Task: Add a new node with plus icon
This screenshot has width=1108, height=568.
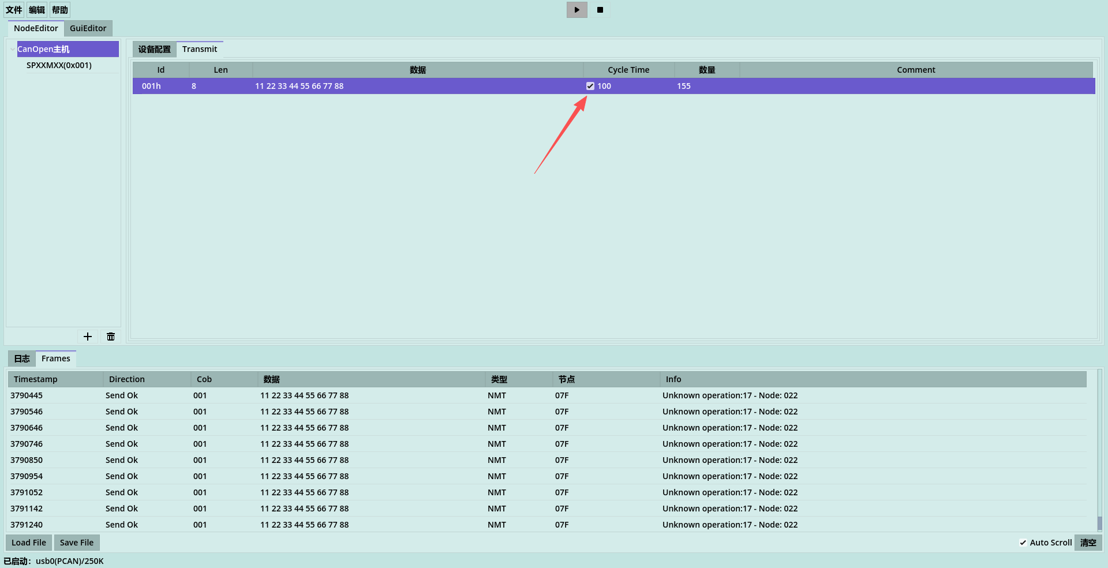Action: pyautogui.click(x=88, y=337)
